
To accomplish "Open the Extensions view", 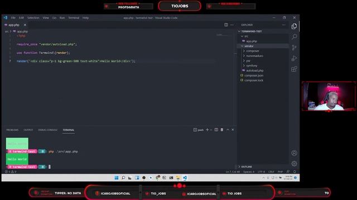I will click(x=294, y=69).
